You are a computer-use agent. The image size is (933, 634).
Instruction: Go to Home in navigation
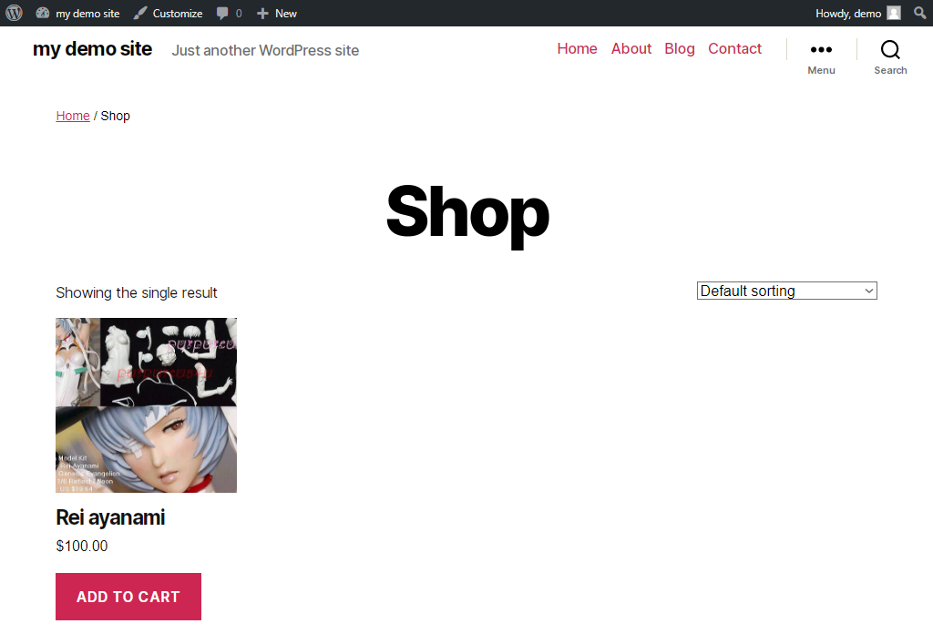coord(577,49)
